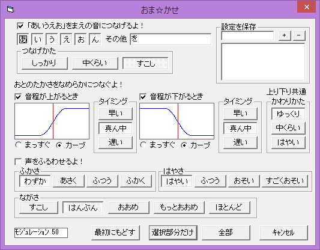320x250 pixels.
Task: Select はんぶん vibrato length
Action: click(x=83, y=207)
